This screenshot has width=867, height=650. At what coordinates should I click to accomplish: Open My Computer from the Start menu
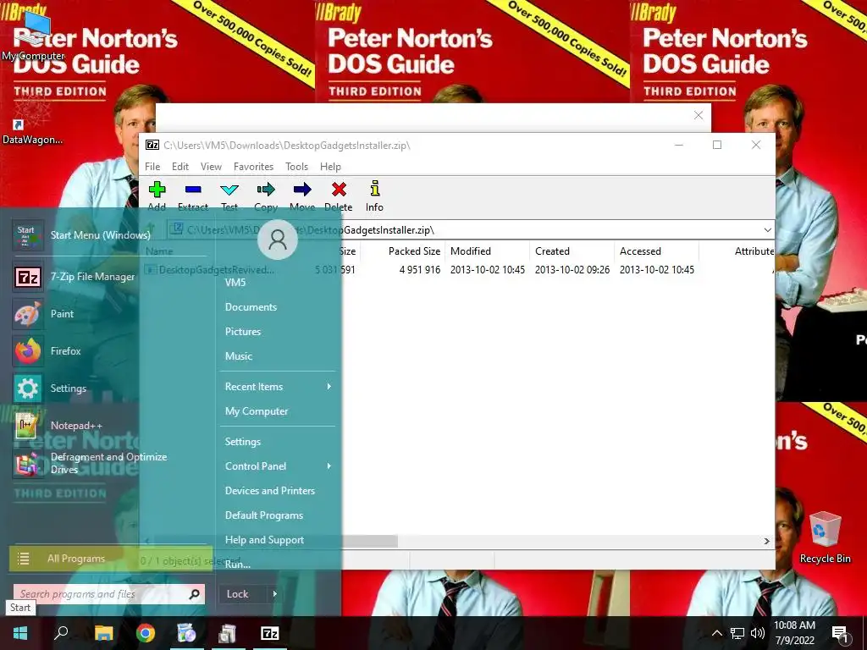coord(257,411)
